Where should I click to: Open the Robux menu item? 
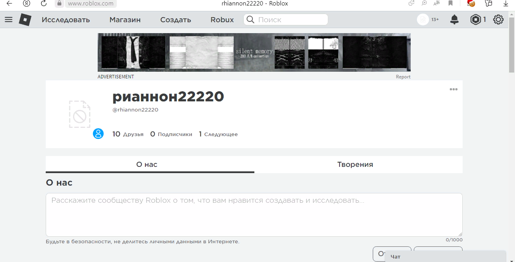pos(222,20)
